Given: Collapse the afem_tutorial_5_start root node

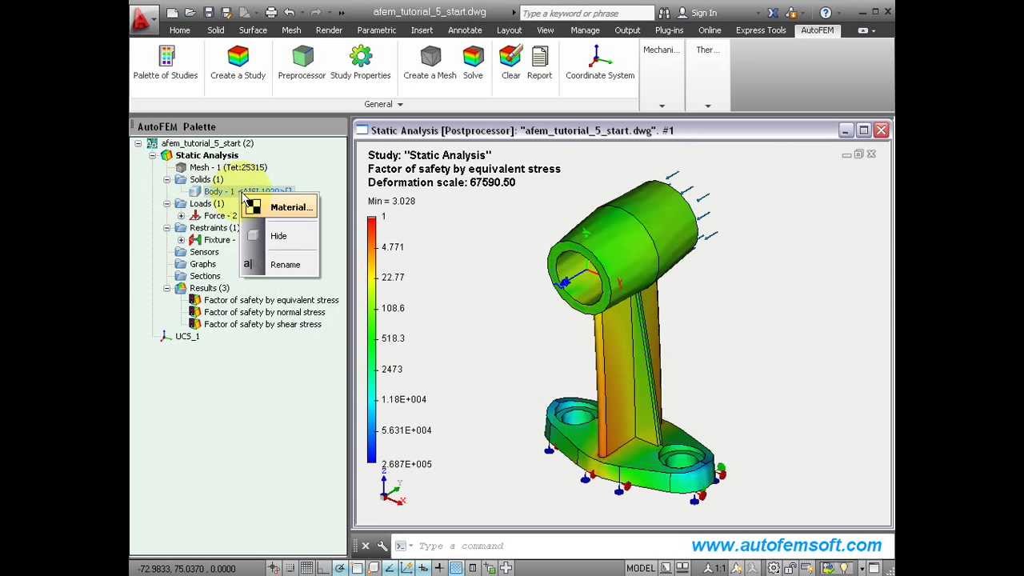Looking at the screenshot, I should (x=138, y=143).
